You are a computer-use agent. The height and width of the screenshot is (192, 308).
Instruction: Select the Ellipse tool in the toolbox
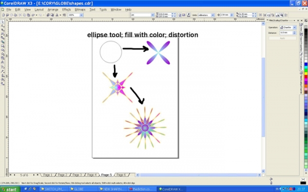click(x=3, y=50)
